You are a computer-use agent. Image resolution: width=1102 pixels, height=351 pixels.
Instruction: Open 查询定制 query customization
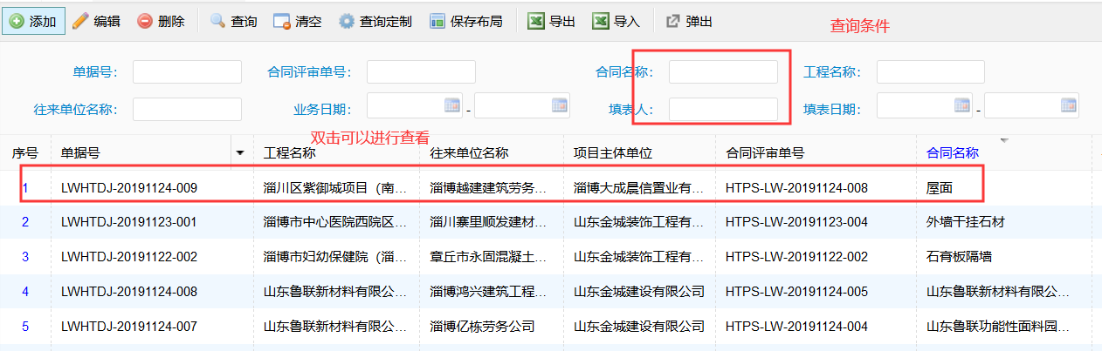[x=375, y=21]
